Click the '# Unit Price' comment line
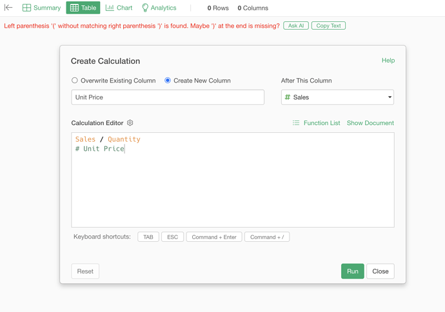The image size is (445, 312). click(x=100, y=149)
